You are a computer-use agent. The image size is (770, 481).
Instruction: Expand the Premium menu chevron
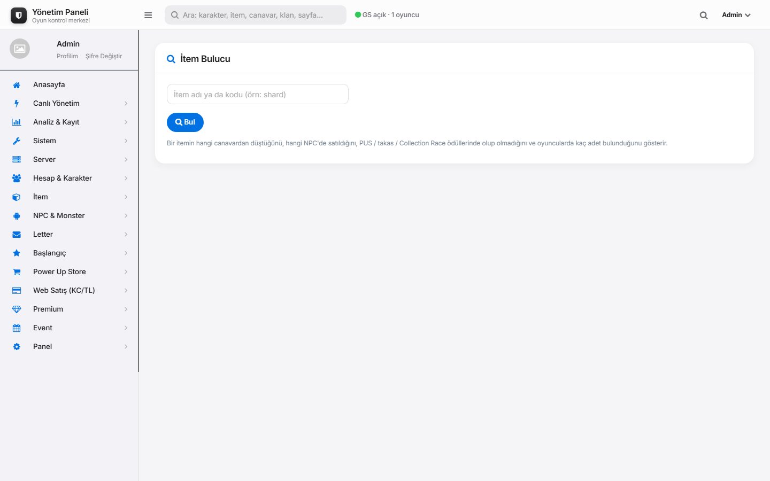tap(126, 309)
